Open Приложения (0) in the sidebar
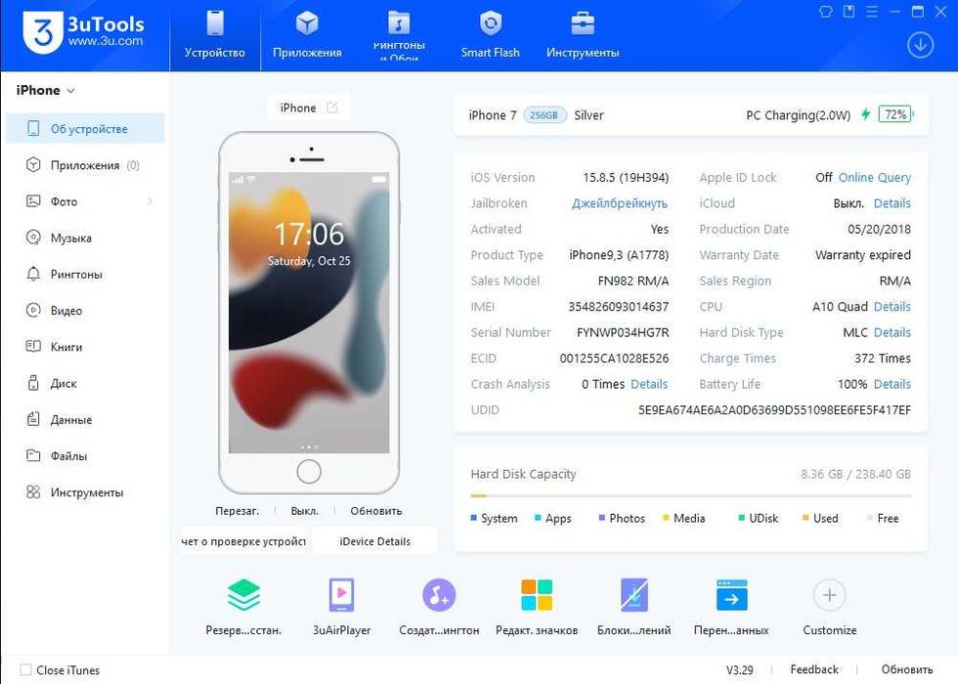 tap(86, 165)
